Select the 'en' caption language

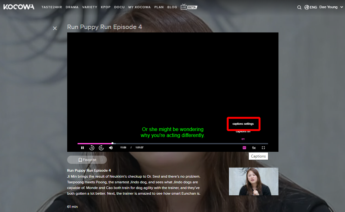point(243,139)
